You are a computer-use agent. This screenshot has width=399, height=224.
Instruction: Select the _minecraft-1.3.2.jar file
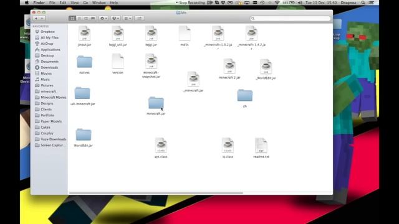218,33
